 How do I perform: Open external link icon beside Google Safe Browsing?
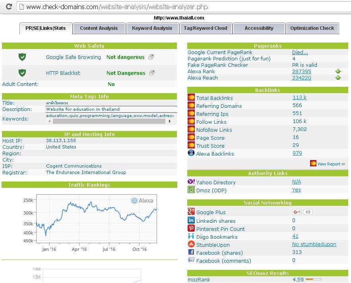click(x=151, y=57)
